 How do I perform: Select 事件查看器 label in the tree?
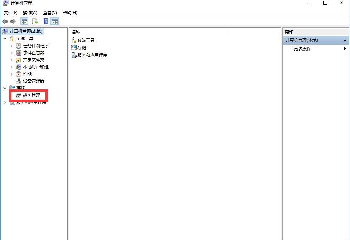pyautogui.click(x=34, y=53)
